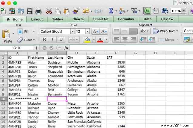Undo the last action

[x=86, y=11]
